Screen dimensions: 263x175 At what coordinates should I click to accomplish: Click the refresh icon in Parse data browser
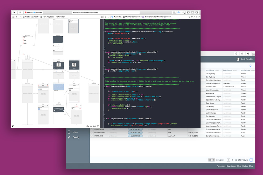(x=251, y=65)
